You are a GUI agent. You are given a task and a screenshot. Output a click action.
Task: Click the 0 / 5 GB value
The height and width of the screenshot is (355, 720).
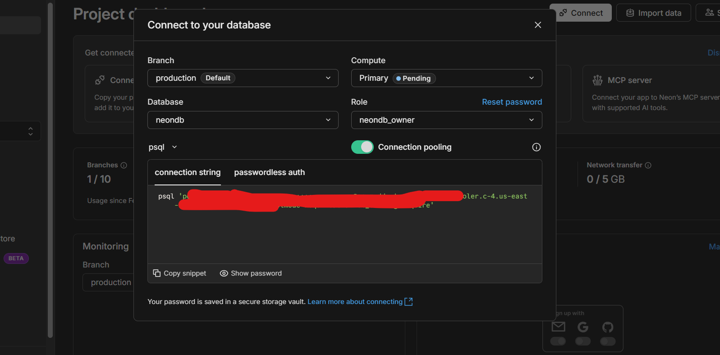tap(605, 179)
